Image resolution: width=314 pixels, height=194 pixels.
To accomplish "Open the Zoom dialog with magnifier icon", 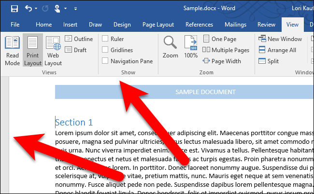I will pos(170,47).
